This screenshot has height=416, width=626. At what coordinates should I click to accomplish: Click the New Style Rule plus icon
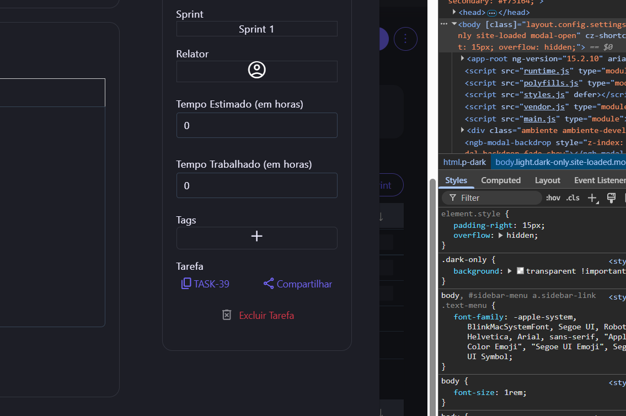coord(592,198)
